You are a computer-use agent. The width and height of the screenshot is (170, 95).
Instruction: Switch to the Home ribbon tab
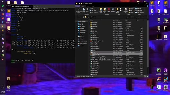[83, 6]
